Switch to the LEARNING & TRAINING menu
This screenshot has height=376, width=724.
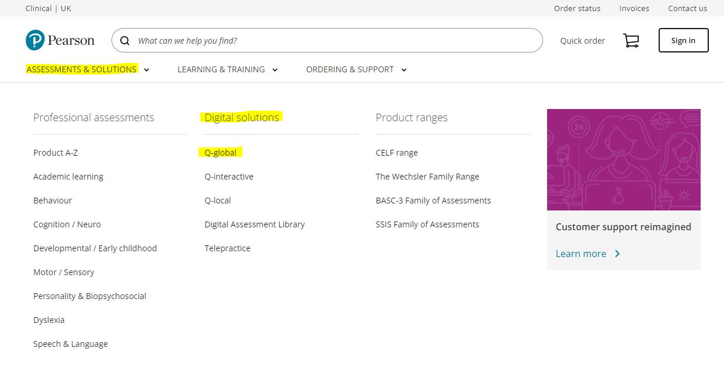tap(221, 69)
